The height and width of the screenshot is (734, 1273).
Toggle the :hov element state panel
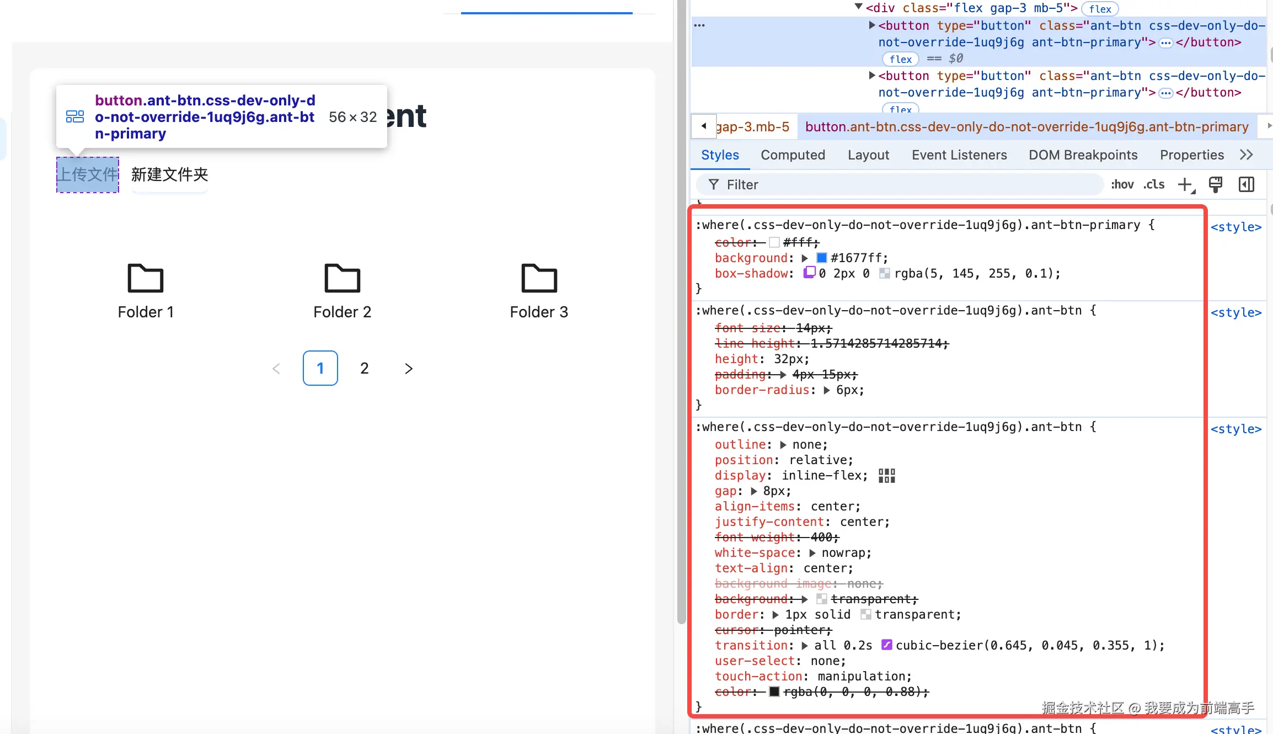point(1122,184)
